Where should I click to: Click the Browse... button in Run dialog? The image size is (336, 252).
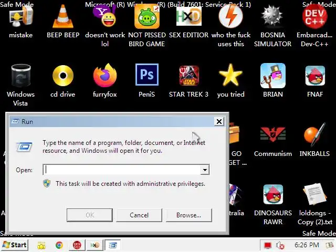[x=189, y=215]
